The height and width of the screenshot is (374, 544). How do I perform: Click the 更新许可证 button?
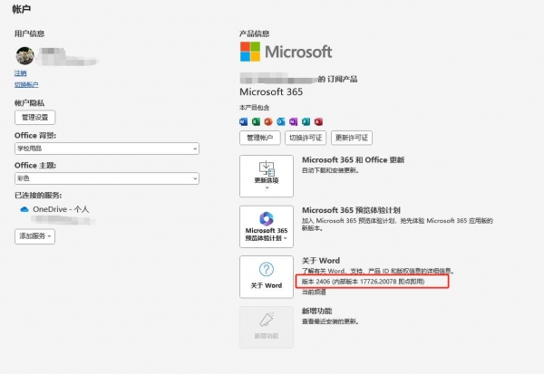tap(352, 138)
